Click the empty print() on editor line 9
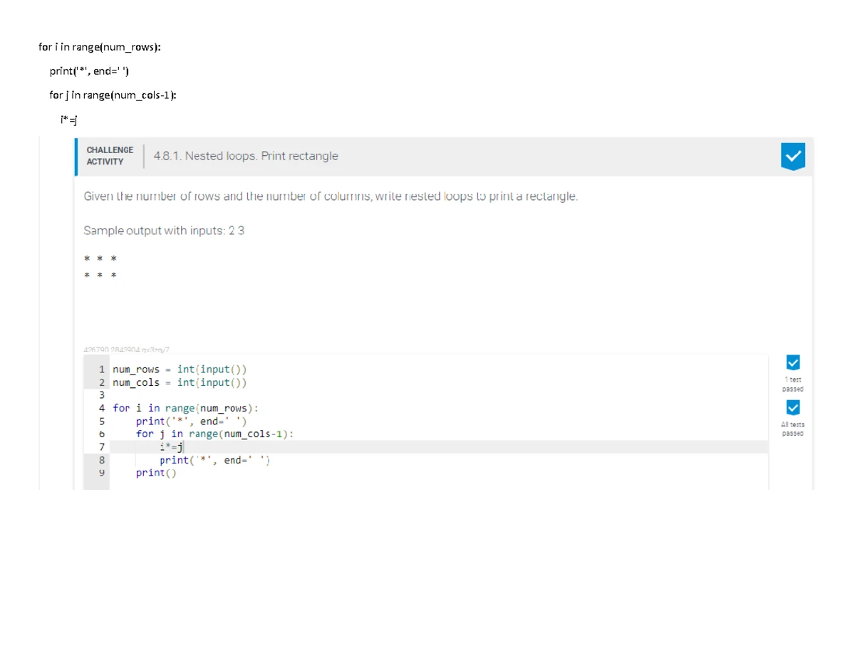The height and width of the screenshot is (660, 855). 150,473
